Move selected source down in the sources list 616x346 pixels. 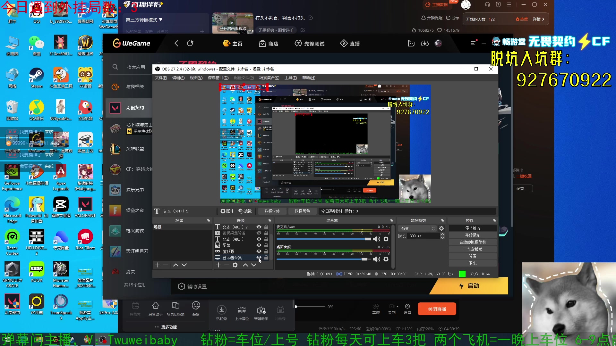point(254,265)
